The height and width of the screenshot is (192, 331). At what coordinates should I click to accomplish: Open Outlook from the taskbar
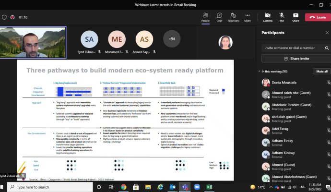coord(173,187)
